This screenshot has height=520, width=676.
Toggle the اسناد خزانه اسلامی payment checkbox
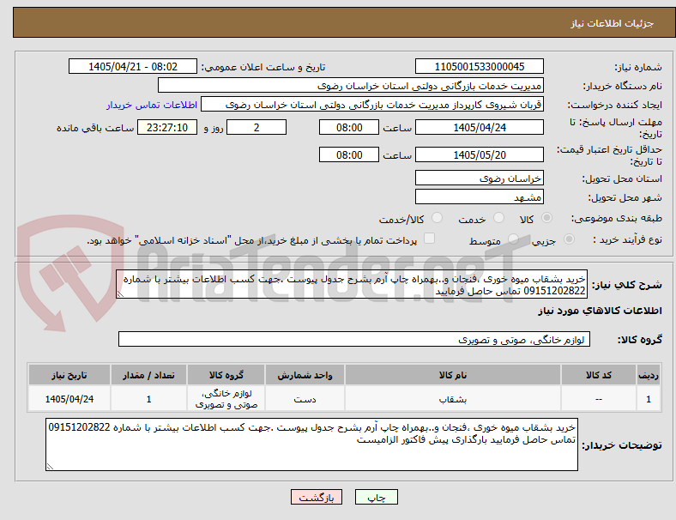coord(430,239)
